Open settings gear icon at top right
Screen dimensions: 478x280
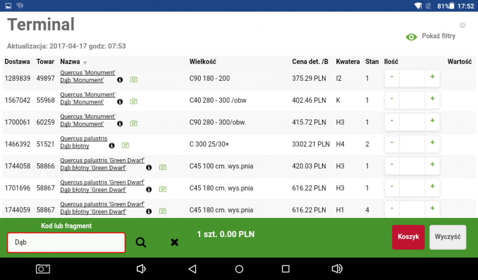(462, 25)
